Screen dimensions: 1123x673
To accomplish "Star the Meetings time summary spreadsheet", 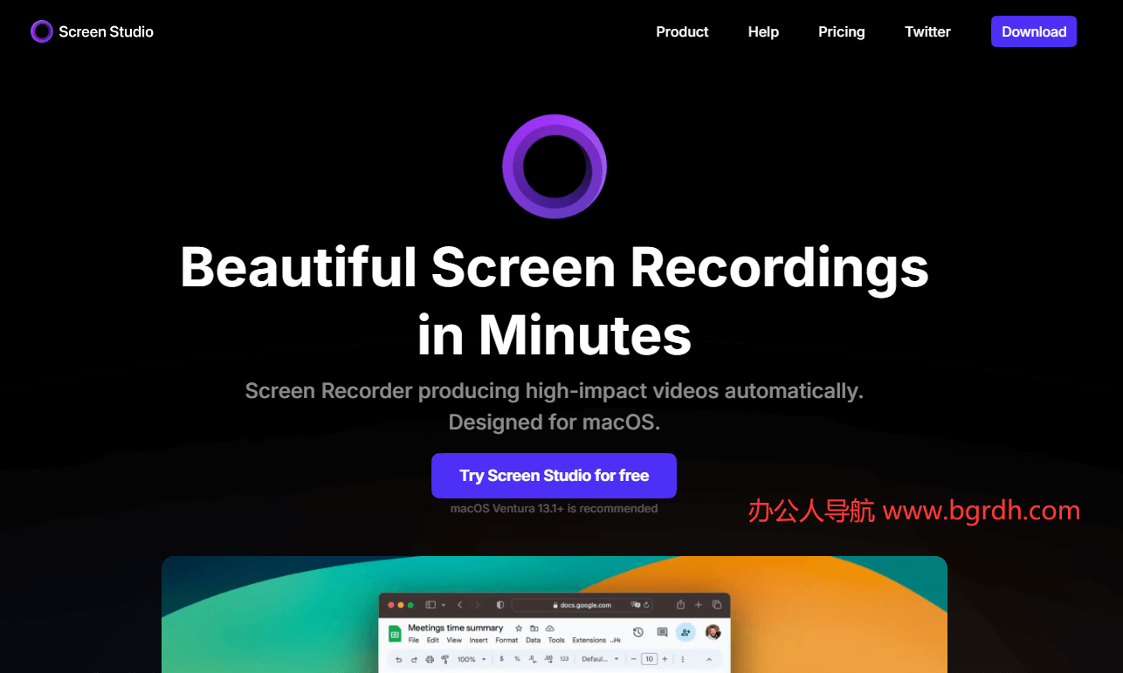I will [x=518, y=628].
